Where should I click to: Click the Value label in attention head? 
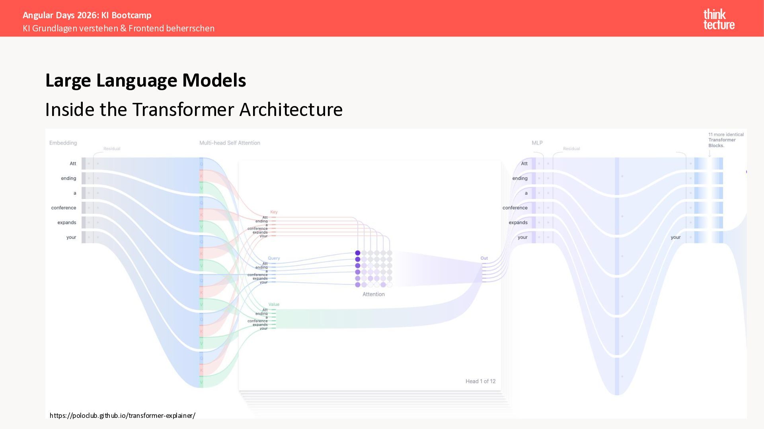274,305
